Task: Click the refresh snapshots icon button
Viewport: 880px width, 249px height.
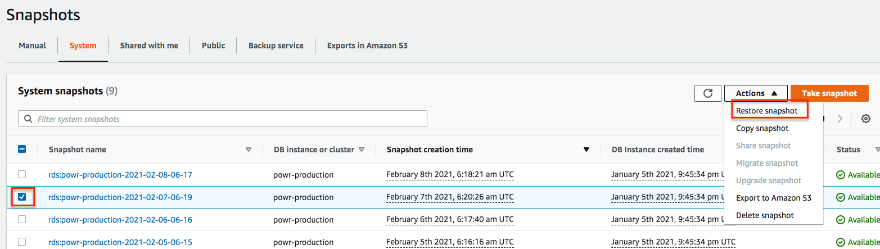Action: (708, 93)
